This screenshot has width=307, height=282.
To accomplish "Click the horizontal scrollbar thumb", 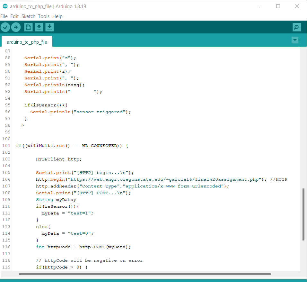I will 145,274.
